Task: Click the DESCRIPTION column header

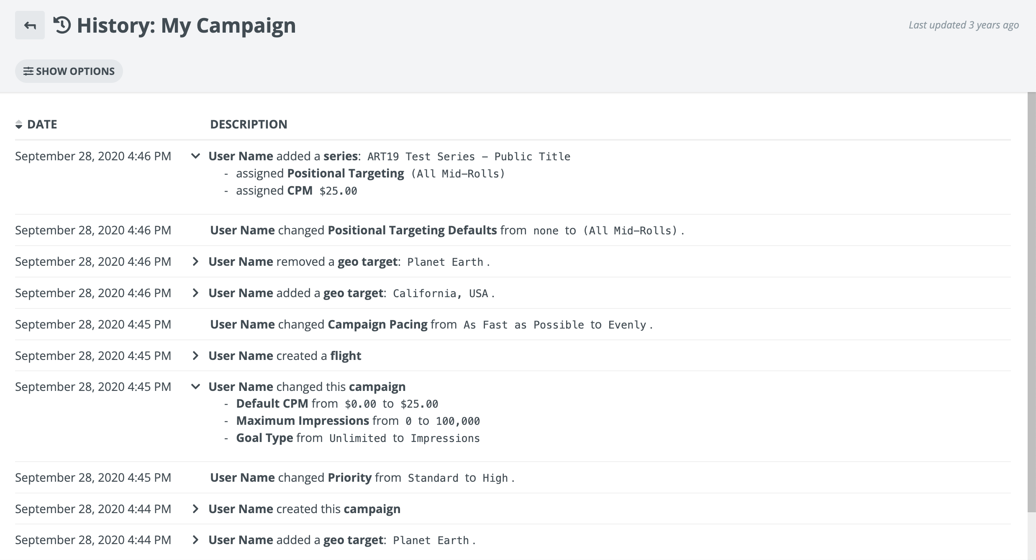Action: (249, 124)
